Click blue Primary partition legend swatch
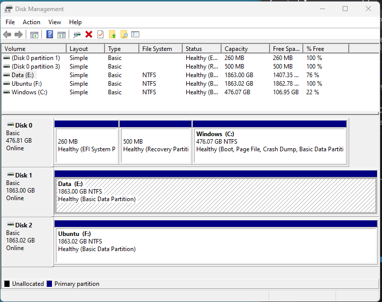382x302 pixels. pyautogui.click(x=49, y=284)
